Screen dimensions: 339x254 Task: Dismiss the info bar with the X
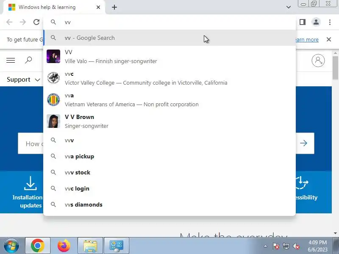click(329, 39)
